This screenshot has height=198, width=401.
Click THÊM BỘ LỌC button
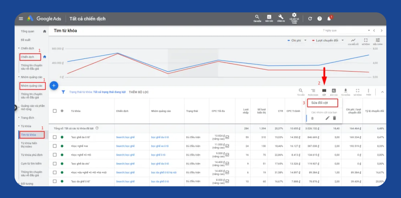click(139, 92)
